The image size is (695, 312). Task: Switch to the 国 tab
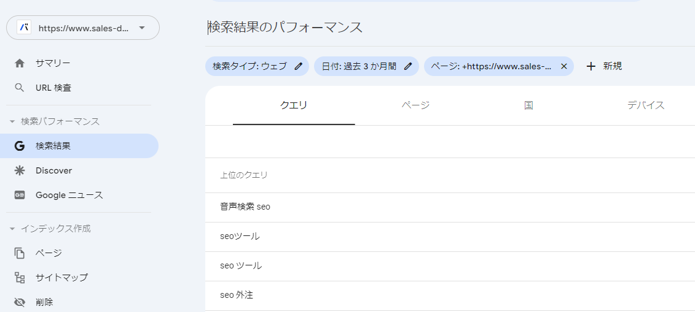point(528,105)
